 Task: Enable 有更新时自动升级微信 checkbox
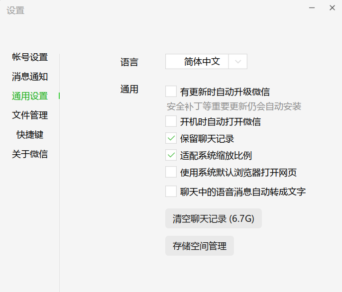click(x=171, y=92)
